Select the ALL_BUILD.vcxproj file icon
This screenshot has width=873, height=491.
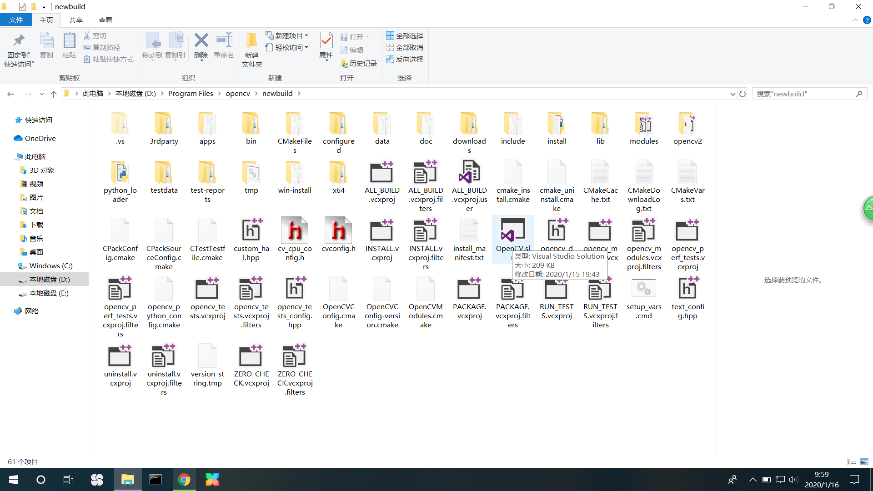tap(382, 173)
